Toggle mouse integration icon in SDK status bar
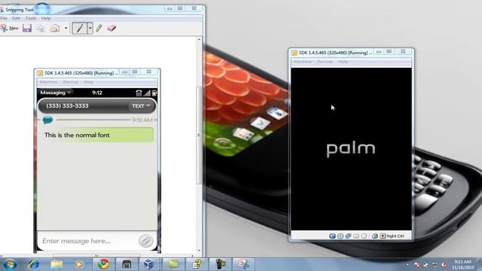Screen dimensions: 482x271 click(375, 236)
